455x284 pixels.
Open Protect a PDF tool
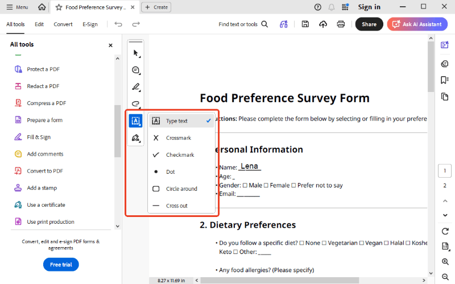coord(37,69)
